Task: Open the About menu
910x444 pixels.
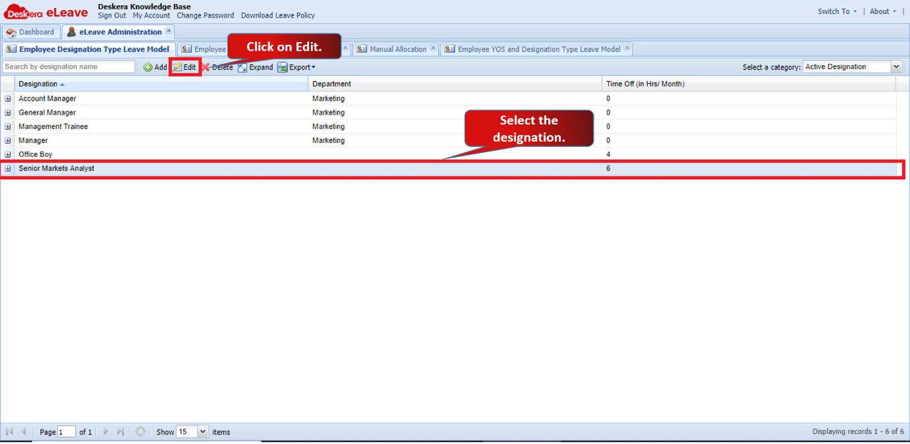Action: click(x=883, y=11)
